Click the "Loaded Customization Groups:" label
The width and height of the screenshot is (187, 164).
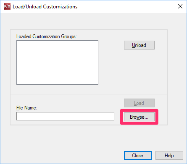click(x=47, y=36)
